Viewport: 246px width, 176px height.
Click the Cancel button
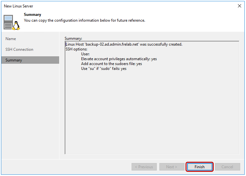coord(227,167)
